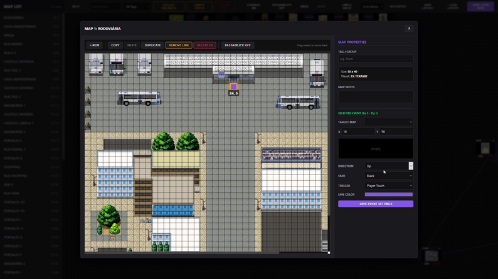Image resolution: width=498 pixels, height=279 pixels.
Task: Focus the Tag / Group input field
Action: 376,59
